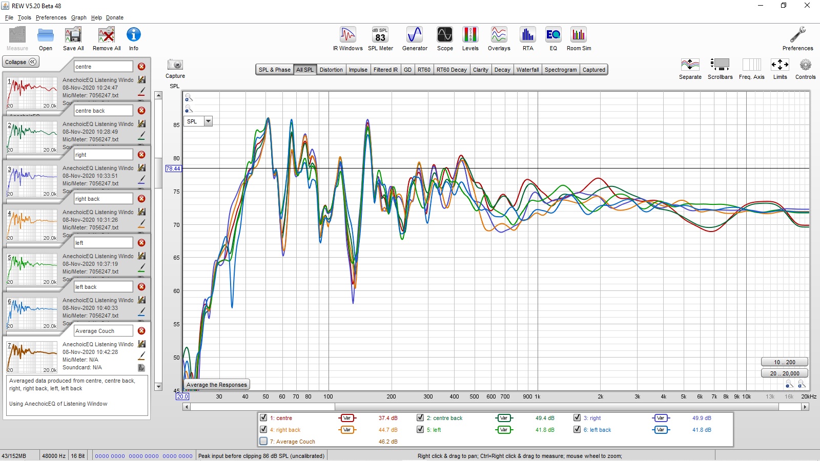The image size is (820, 461).
Task: Open the Levels meter
Action: click(x=470, y=39)
